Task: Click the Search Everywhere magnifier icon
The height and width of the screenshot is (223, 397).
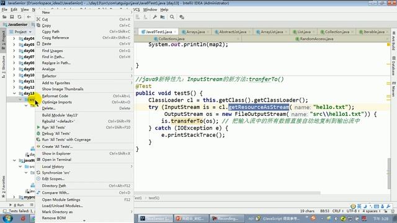Action: pos(172,17)
